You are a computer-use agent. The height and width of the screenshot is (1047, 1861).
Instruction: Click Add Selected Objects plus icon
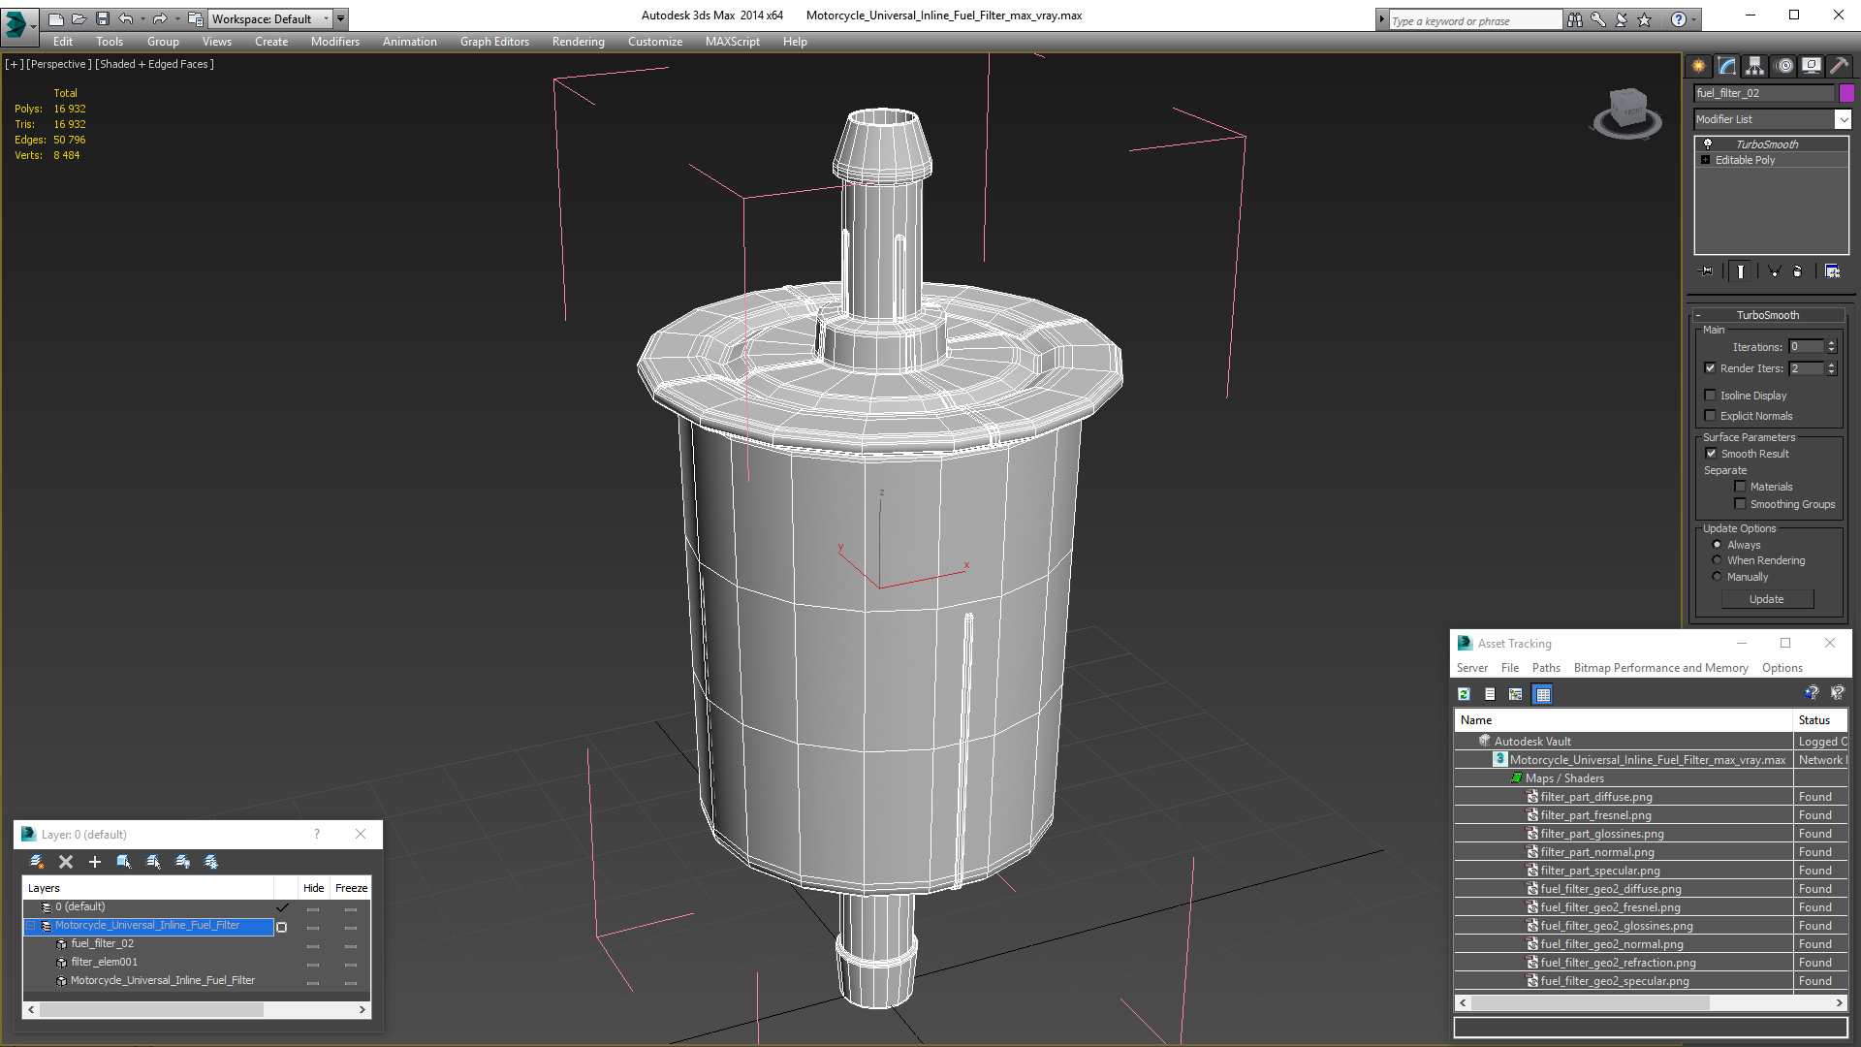95,862
